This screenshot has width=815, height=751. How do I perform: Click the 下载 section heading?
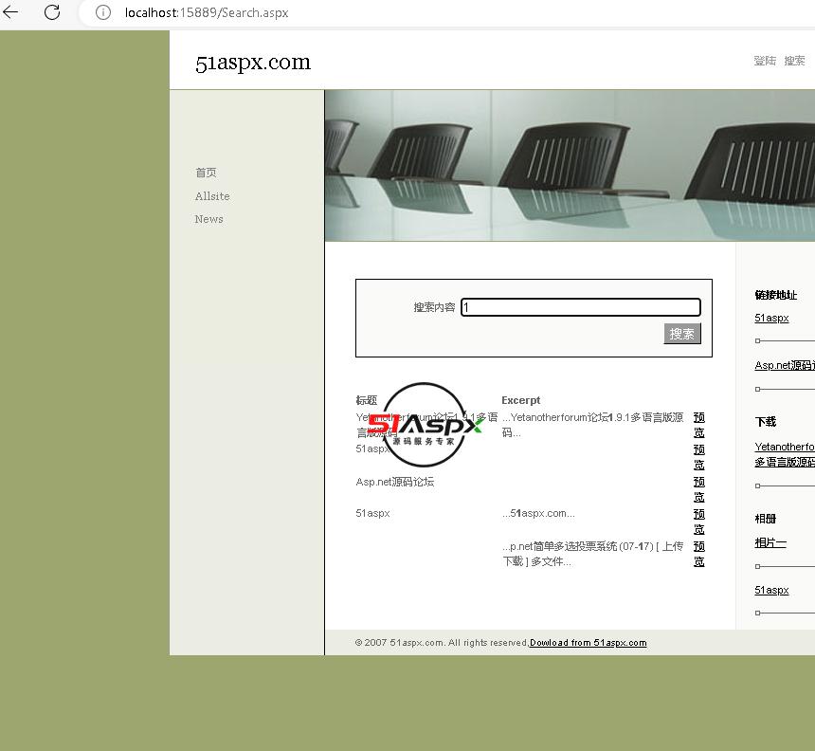click(x=765, y=421)
